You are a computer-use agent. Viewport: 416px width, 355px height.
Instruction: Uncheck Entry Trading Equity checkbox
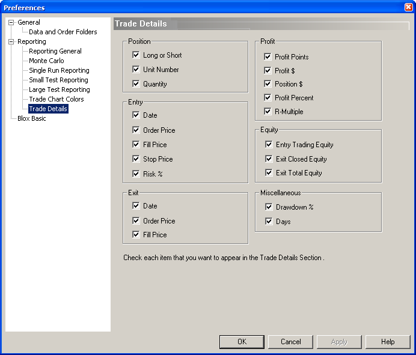pos(269,145)
